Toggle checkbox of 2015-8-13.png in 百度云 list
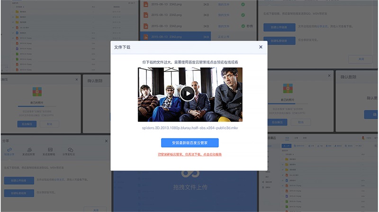The height and width of the screenshot is (212, 379). [283, 185]
